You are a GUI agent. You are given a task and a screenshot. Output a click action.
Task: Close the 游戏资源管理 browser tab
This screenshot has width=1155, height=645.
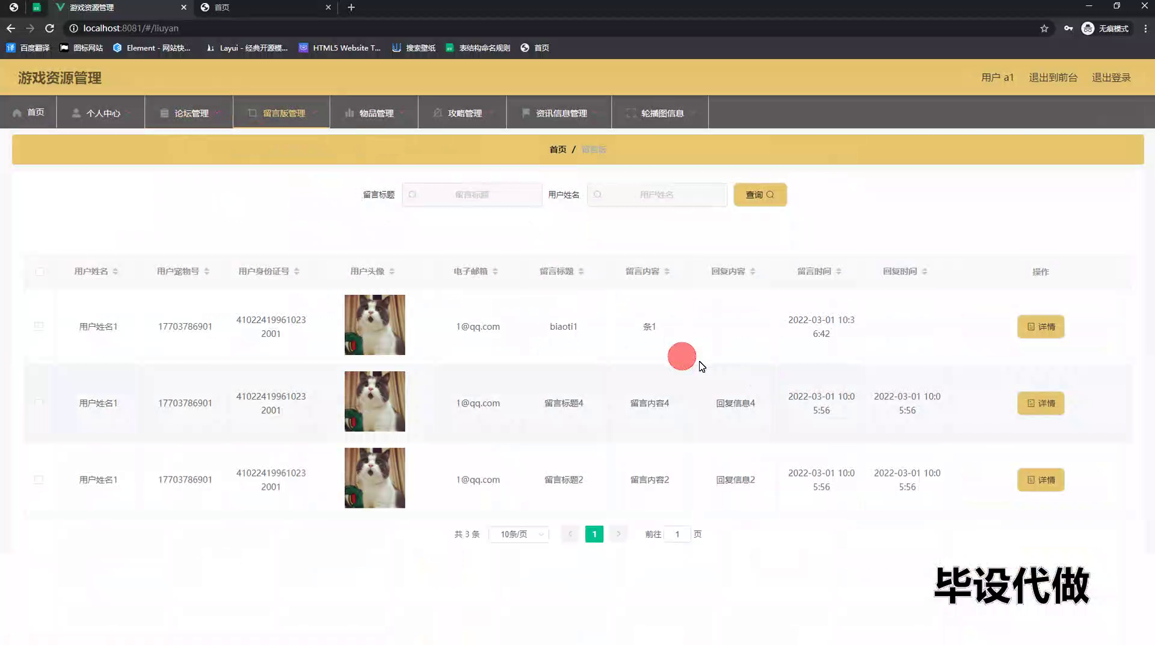(183, 7)
